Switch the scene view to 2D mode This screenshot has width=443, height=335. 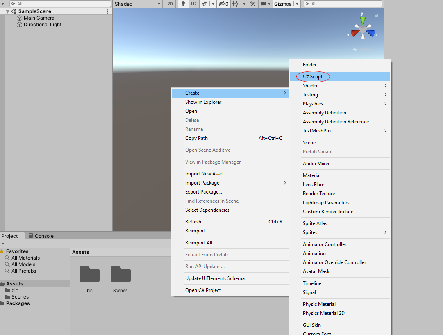170,4
